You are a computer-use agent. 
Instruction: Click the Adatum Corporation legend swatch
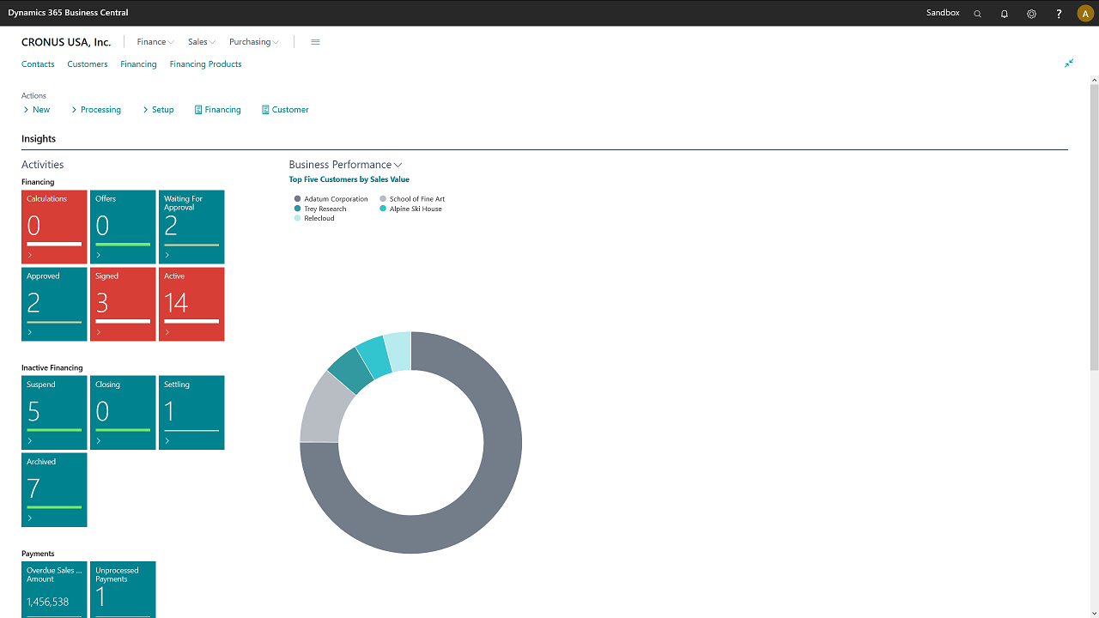[297, 199]
